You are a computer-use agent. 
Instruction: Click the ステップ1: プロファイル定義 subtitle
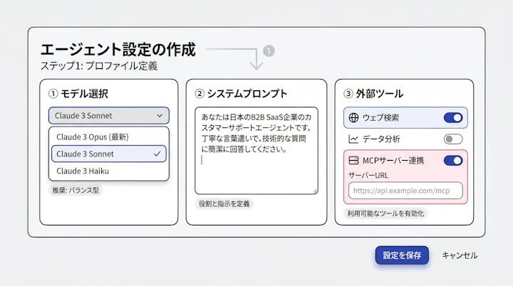coord(99,66)
